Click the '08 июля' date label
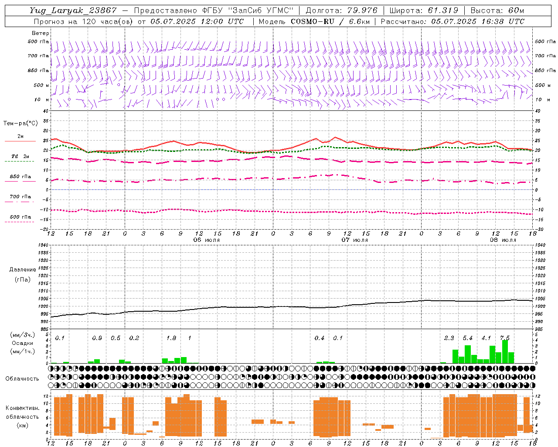 tap(503, 240)
